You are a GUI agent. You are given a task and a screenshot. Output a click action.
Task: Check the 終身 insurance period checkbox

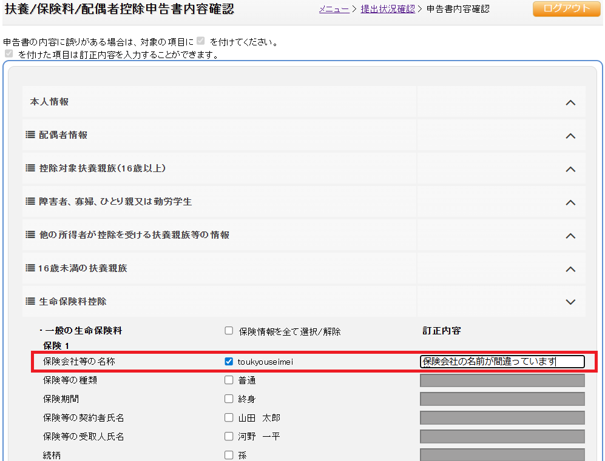(x=229, y=399)
